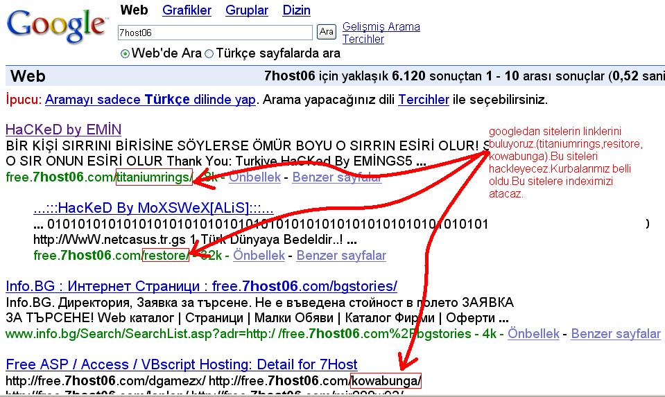Image resolution: width=665 pixels, height=397 pixels.
Task: Open Önbellek for the restore result
Action: 259,256
